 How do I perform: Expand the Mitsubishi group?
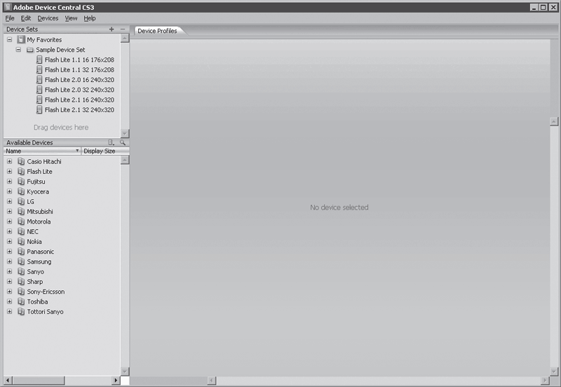10,212
